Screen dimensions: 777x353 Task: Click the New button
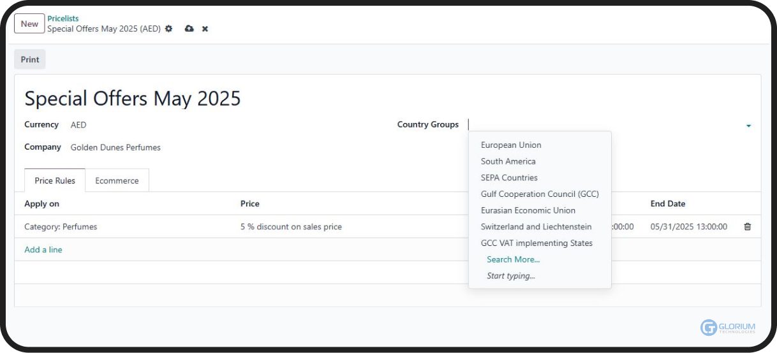click(29, 24)
